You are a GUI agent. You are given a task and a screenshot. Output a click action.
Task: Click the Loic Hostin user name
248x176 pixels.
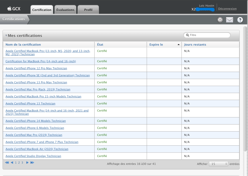click(207, 6)
